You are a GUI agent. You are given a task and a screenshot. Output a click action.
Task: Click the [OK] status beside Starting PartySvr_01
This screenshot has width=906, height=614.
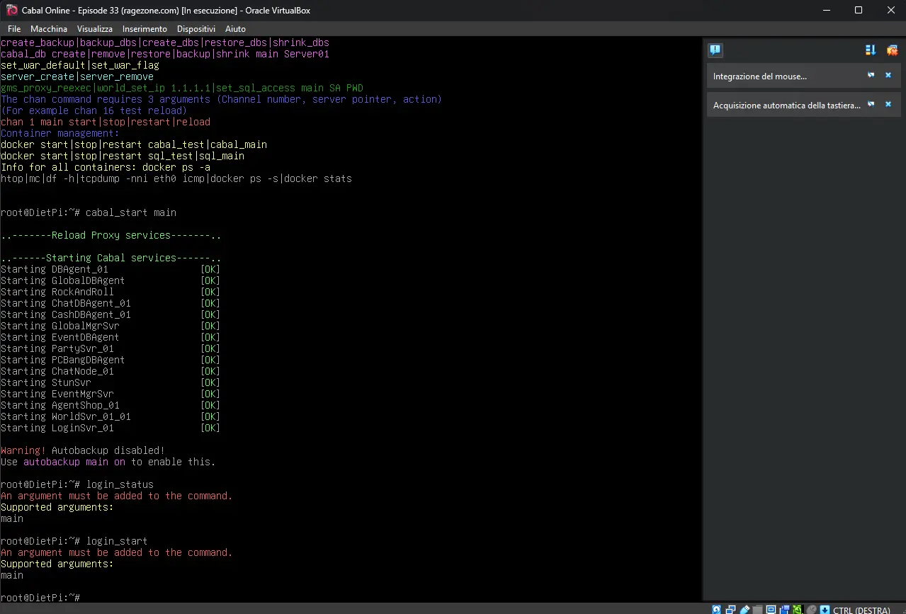click(210, 348)
